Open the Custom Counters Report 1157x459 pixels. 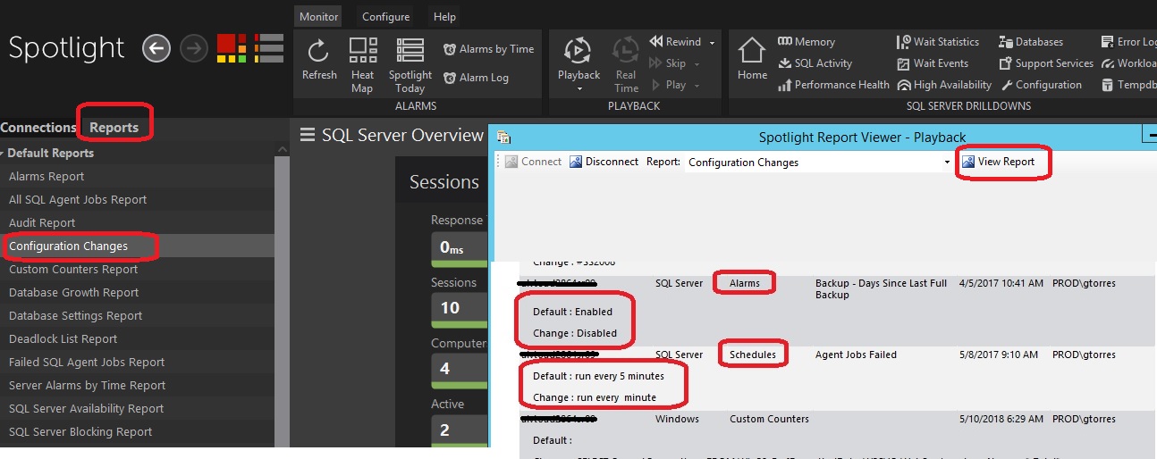click(x=137, y=270)
